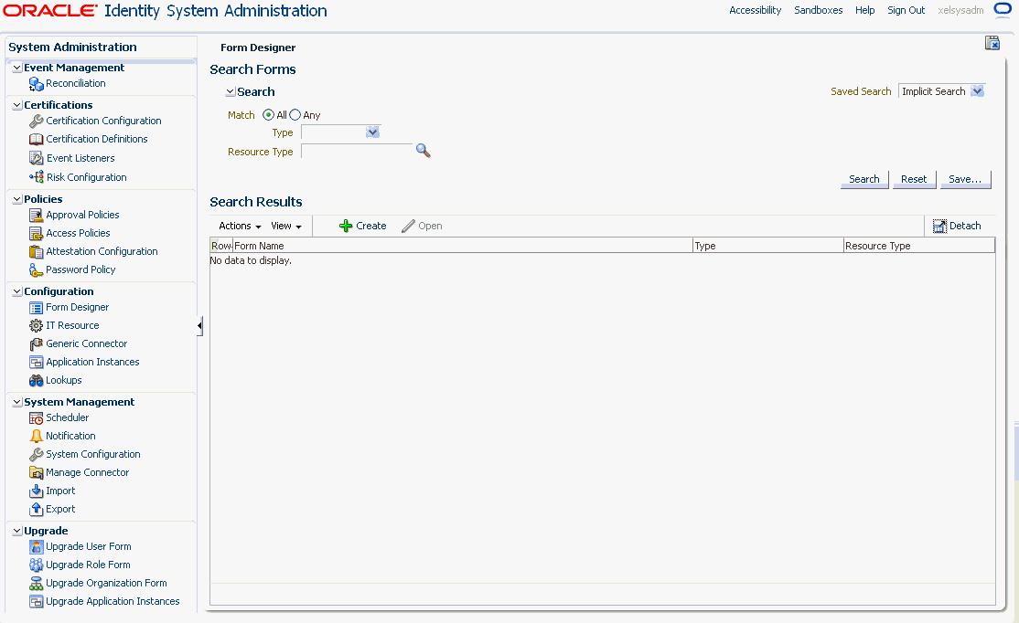Open the View menu

[x=286, y=226]
